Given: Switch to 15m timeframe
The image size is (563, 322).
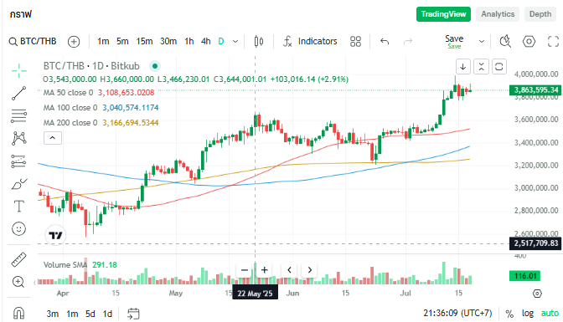Looking at the screenshot, I should coord(144,42).
